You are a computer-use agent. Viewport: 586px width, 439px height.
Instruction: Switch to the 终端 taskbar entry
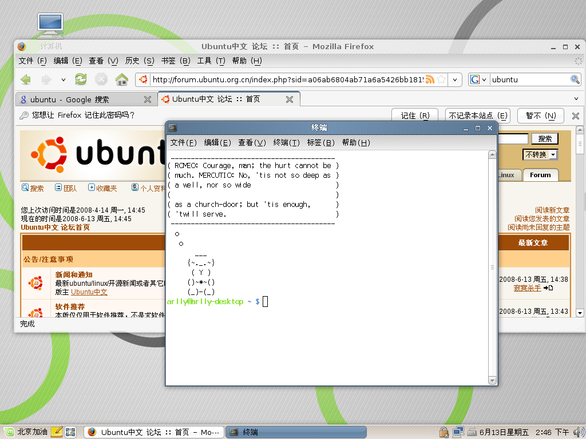296,432
